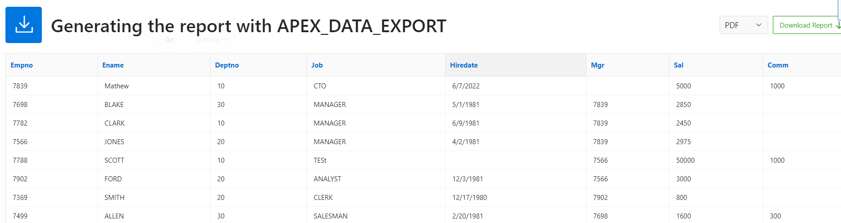841x223 pixels.
Task: Sort by the Empno column header
Action: tap(22, 65)
